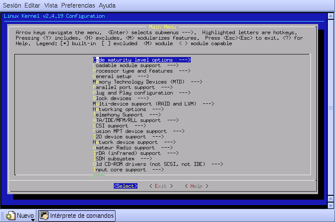Open Memory Technology Devices (MTD) entry
The width and height of the screenshot is (335, 222).
click(x=148, y=82)
